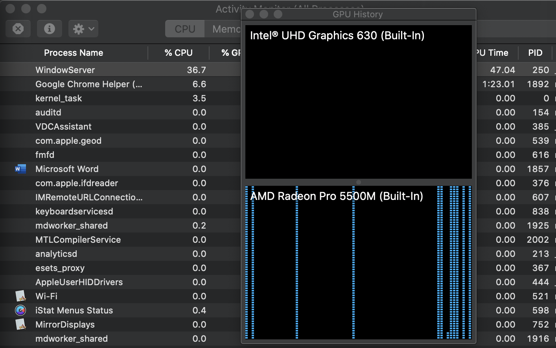Select the Wi-Fi process name
The width and height of the screenshot is (556, 348).
click(46, 296)
